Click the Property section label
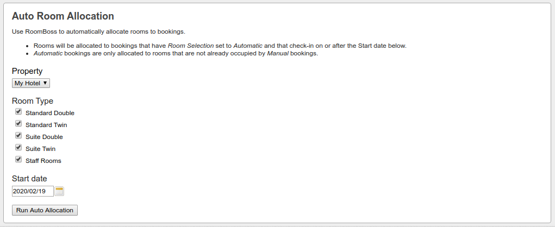555x227 pixels. click(x=27, y=71)
